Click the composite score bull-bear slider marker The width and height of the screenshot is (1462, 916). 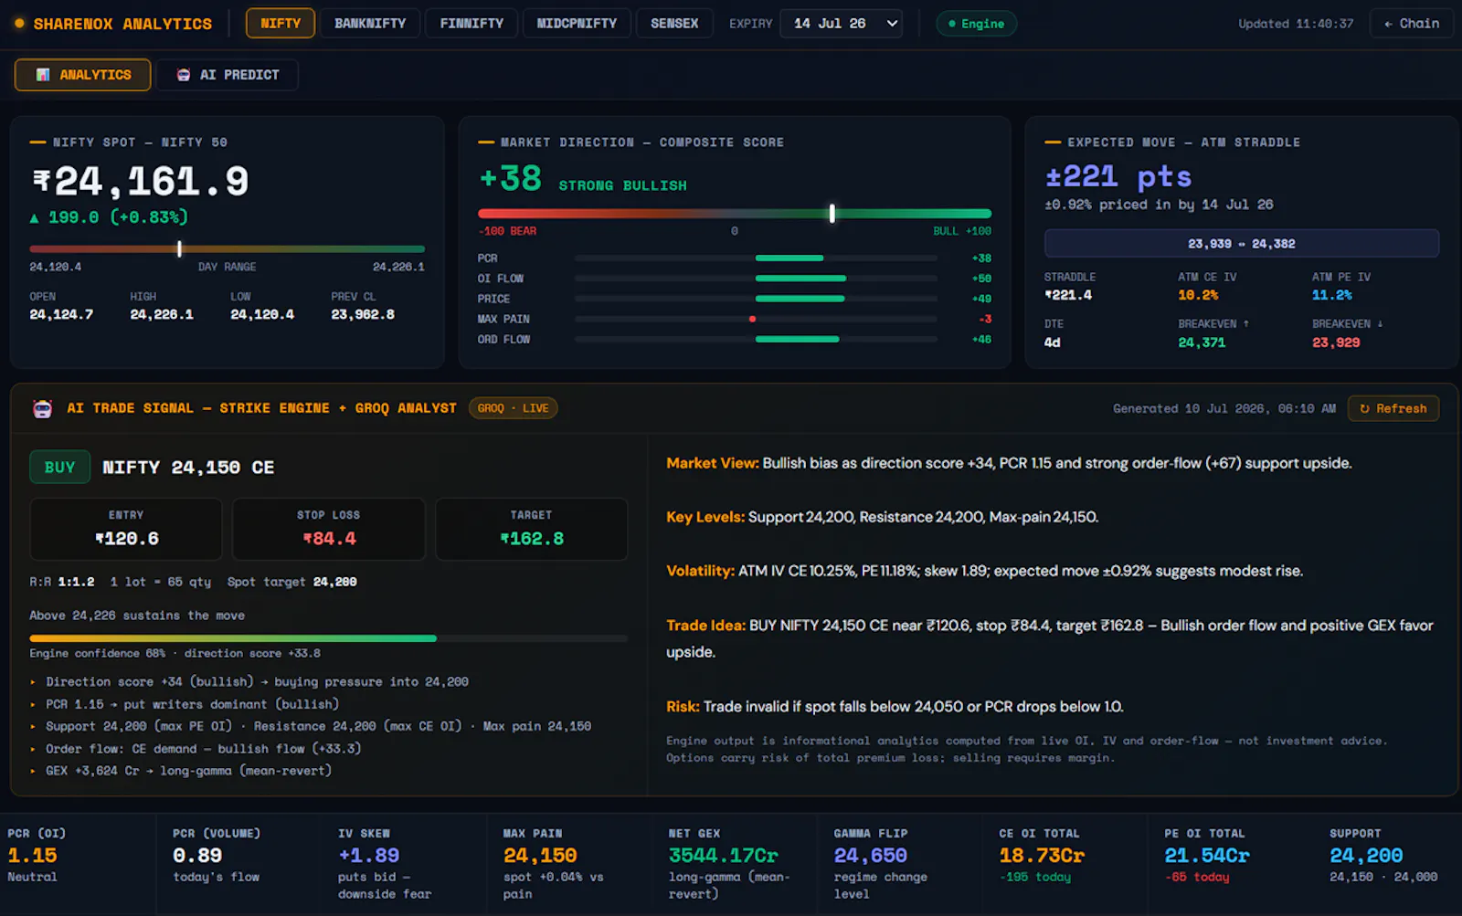(832, 214)
